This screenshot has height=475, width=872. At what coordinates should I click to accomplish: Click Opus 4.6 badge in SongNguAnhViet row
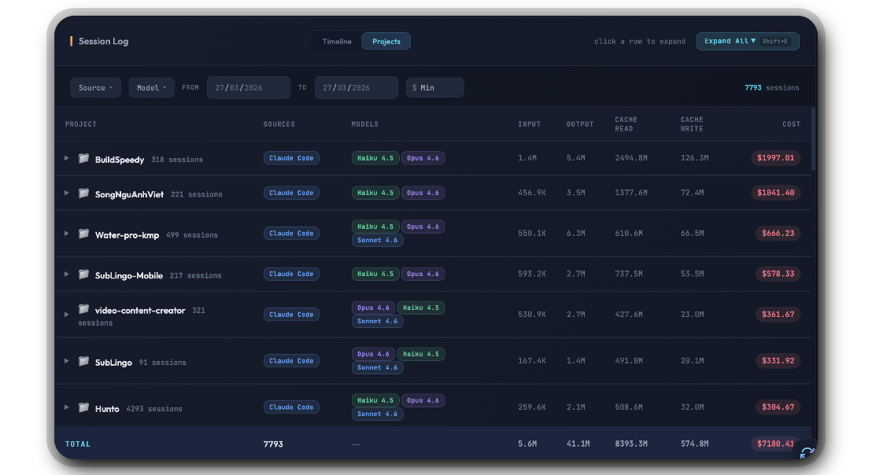click(423, 193)
